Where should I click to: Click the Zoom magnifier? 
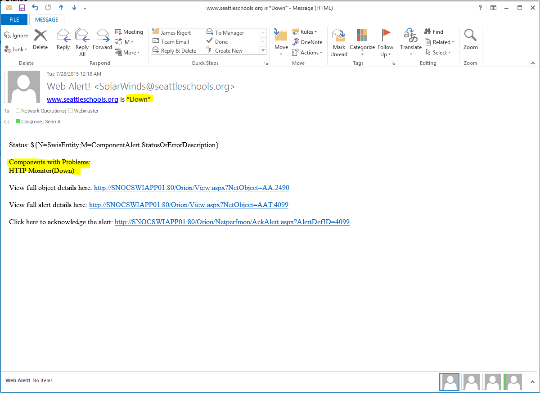pyautogui.click(x=471, y=40)
